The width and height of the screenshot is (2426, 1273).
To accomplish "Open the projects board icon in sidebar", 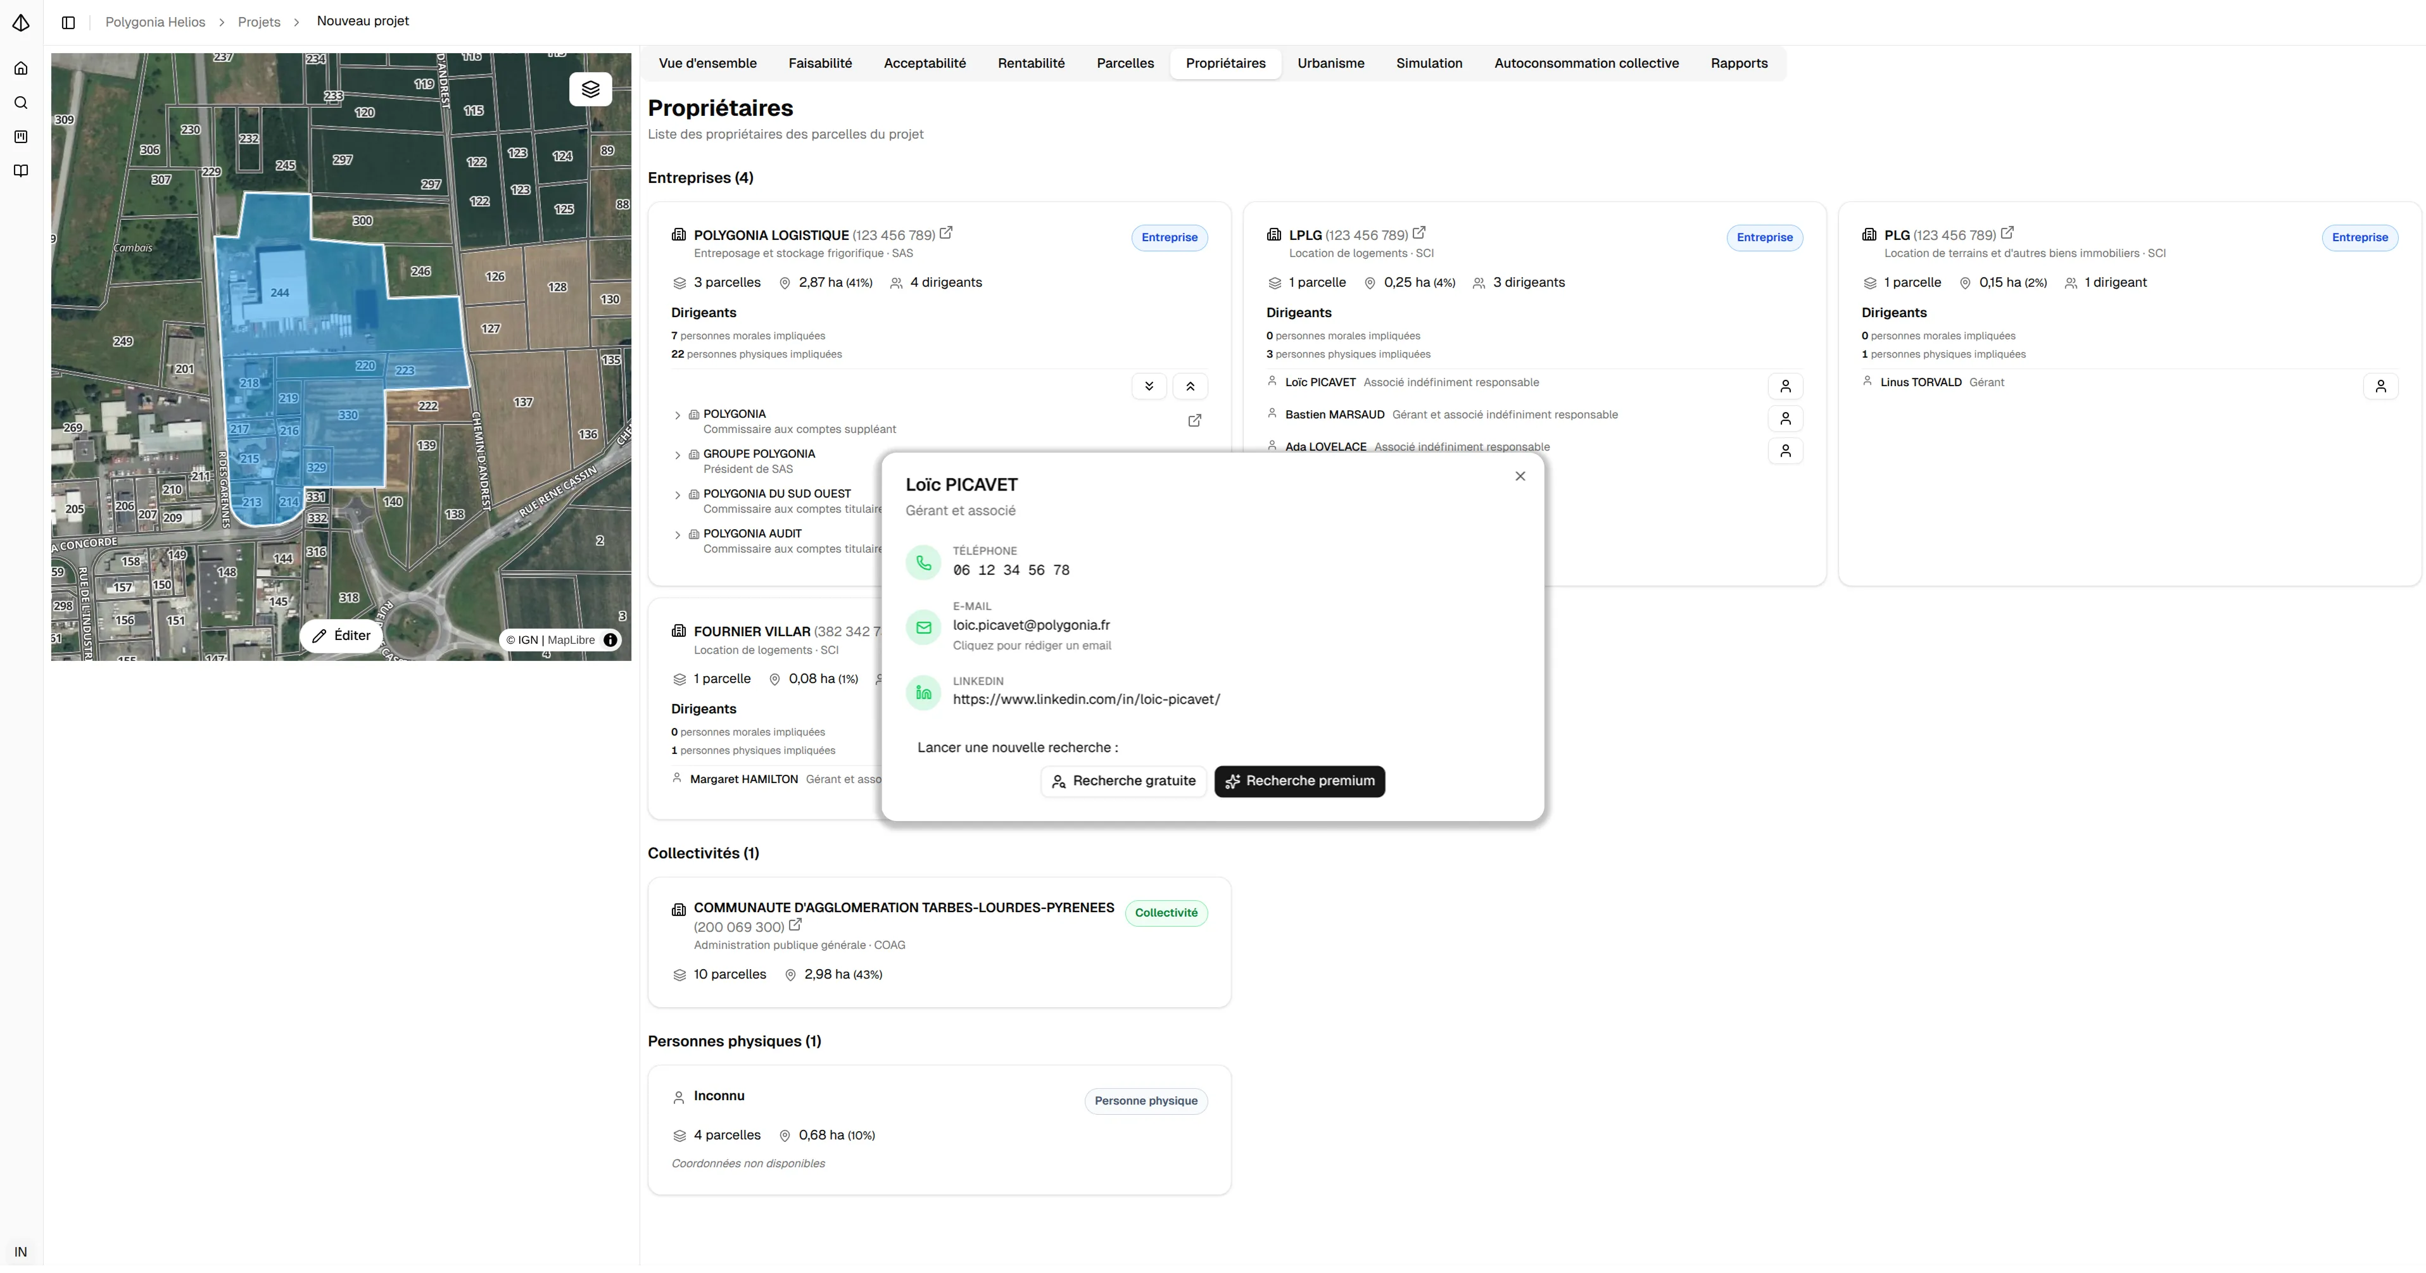I will click(21, 137).
